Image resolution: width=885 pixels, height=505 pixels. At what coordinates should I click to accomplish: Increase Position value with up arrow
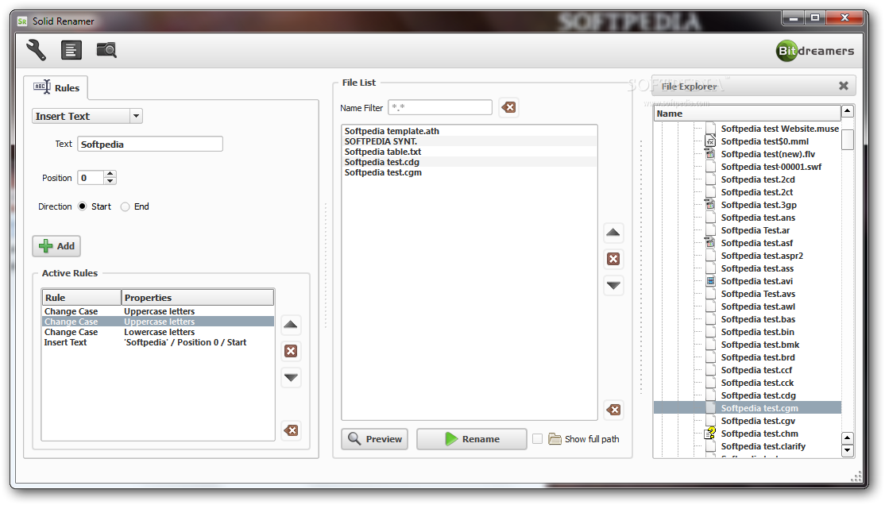click(x=110, y=174)
